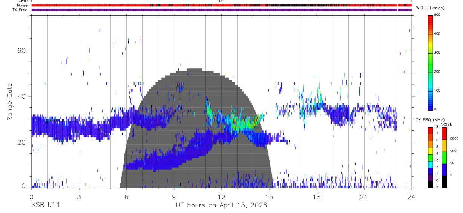Screen dimensions: 463x213
Task: Click the 6 tick on the UT hours axis
Action: (126, 197)
